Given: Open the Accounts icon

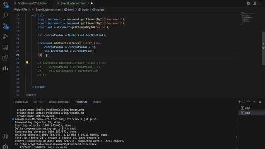Looking at the screenshot, I should 5,136.
